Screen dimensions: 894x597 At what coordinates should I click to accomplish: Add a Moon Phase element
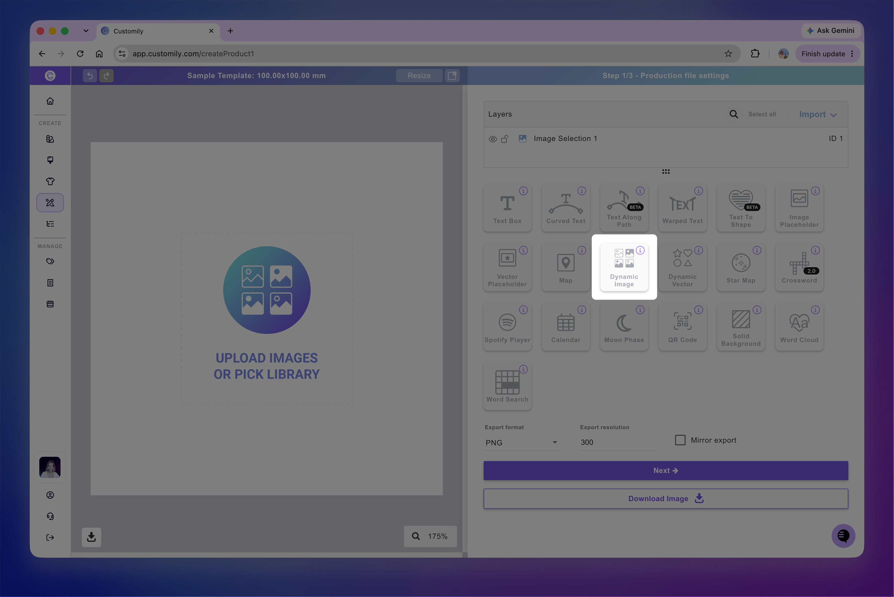tap(624, 326)
